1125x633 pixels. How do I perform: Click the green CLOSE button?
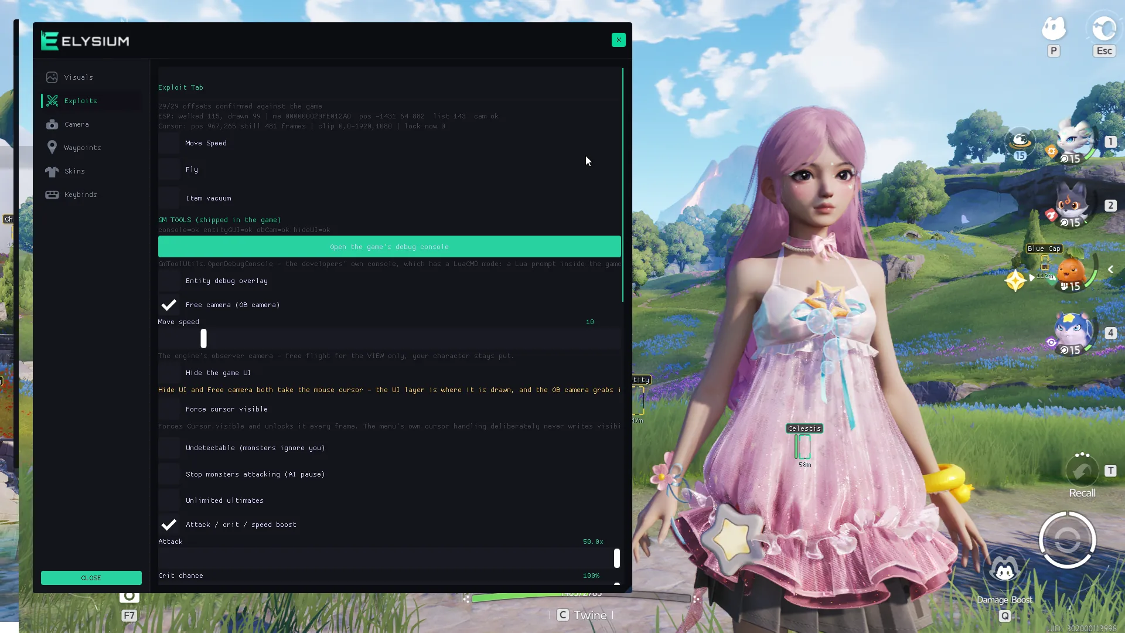click(x=91, y=578)
